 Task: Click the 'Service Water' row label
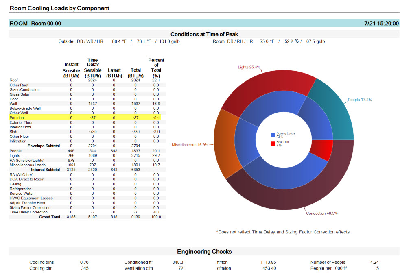pyautogui.click(x=22, y=194)
